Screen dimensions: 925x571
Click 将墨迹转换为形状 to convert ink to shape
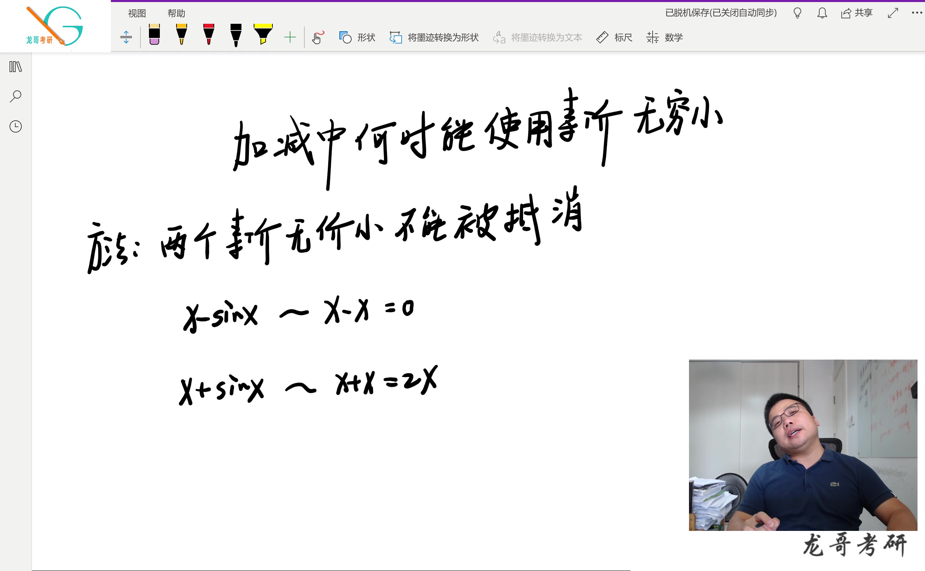point(434,37)
